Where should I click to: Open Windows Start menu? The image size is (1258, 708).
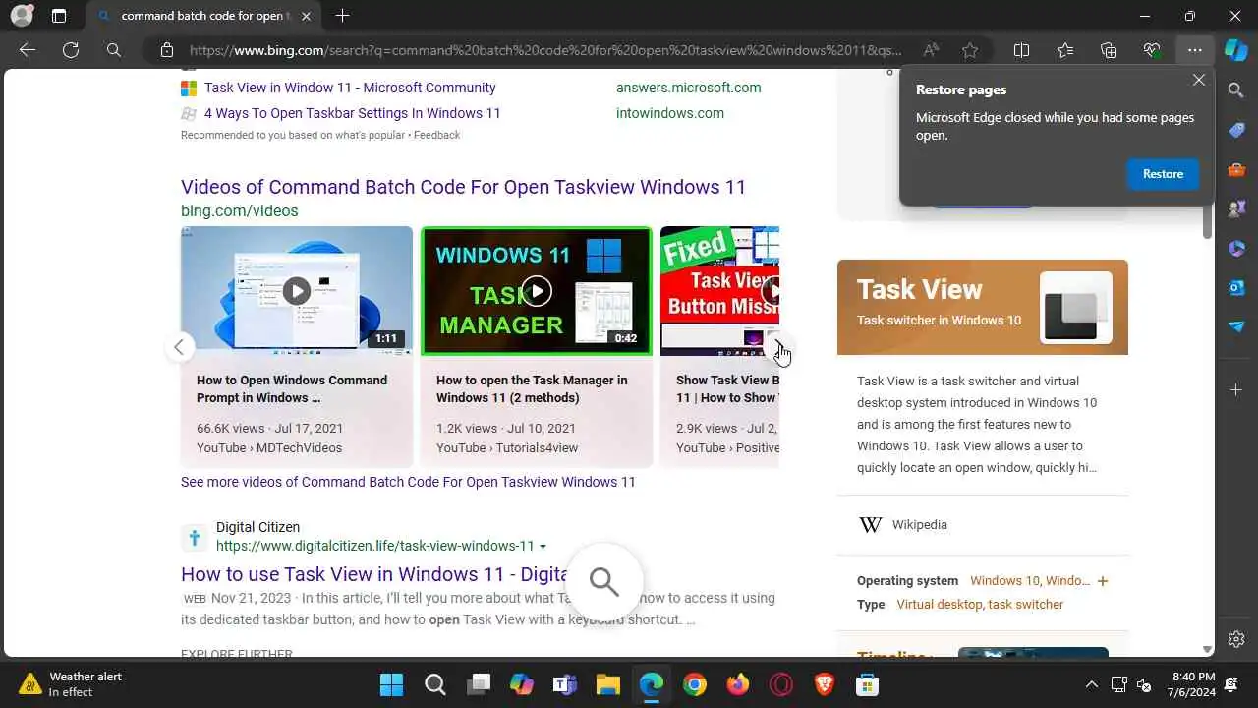tap(391, 684)
